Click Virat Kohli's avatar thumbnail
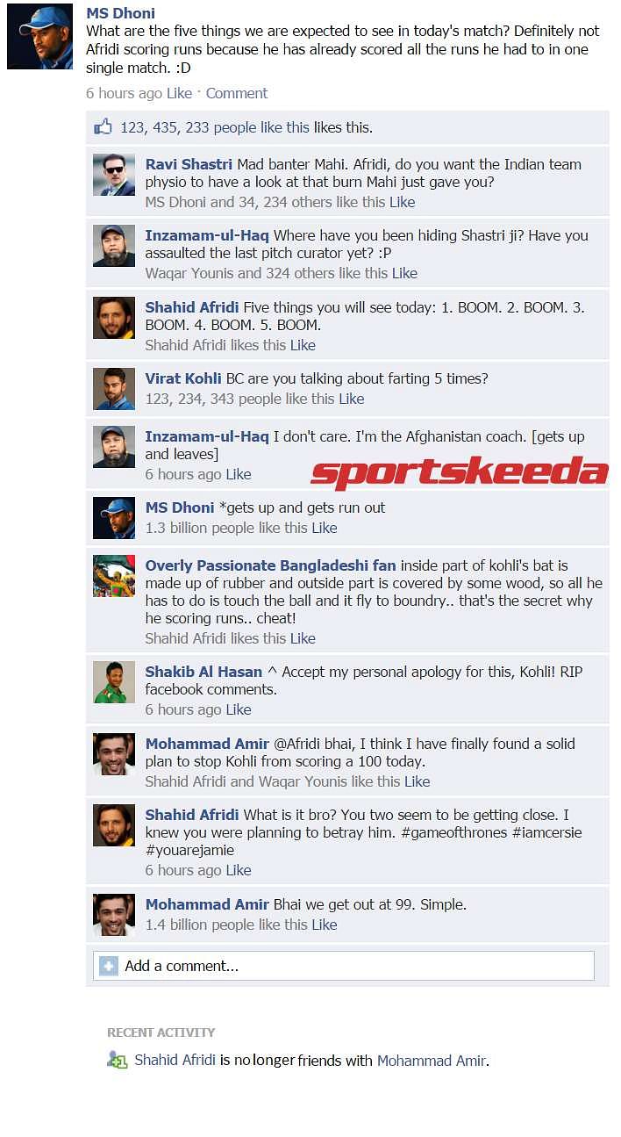 point(114,389)
